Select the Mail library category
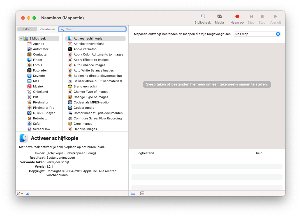301x217 pixels. (x=36, y=81)
